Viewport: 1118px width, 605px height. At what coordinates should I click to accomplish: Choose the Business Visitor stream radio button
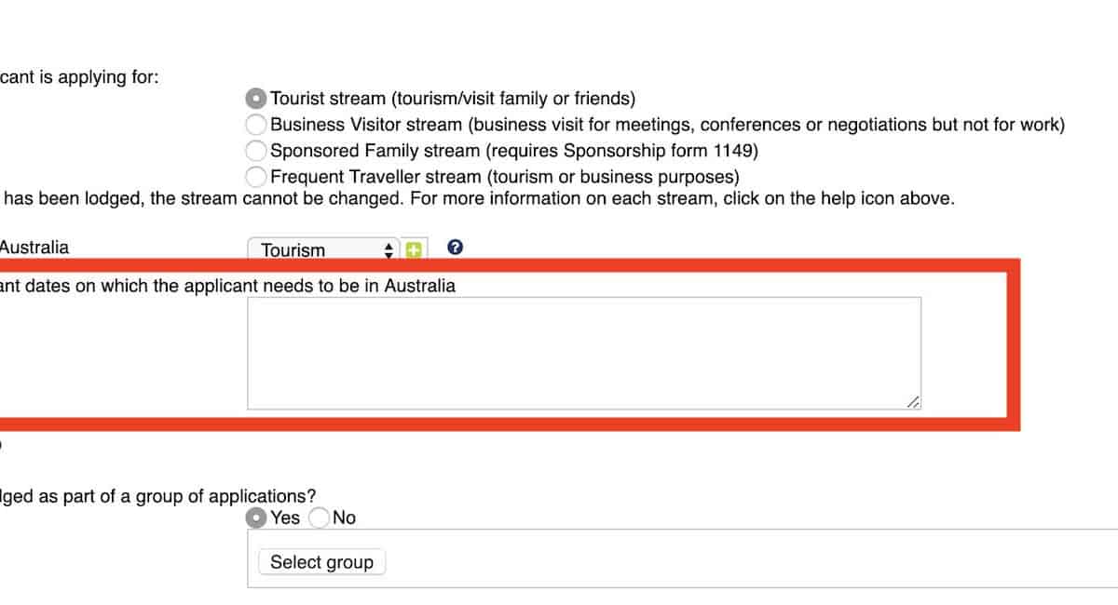[x=255, y=125]
